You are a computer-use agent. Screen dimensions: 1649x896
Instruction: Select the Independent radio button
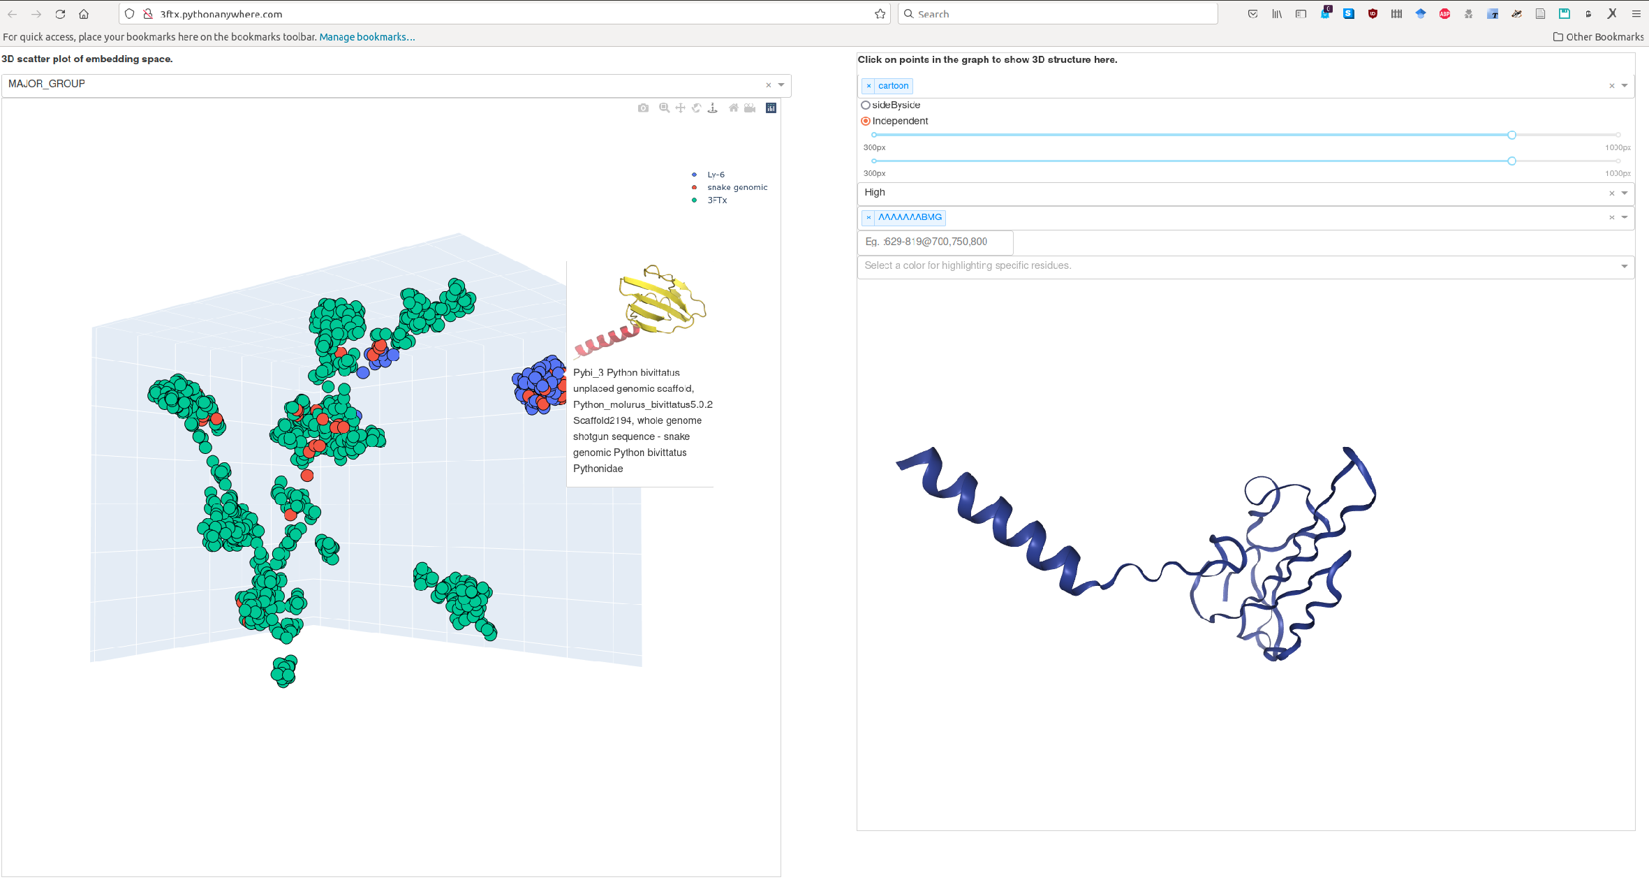[866, 120]
